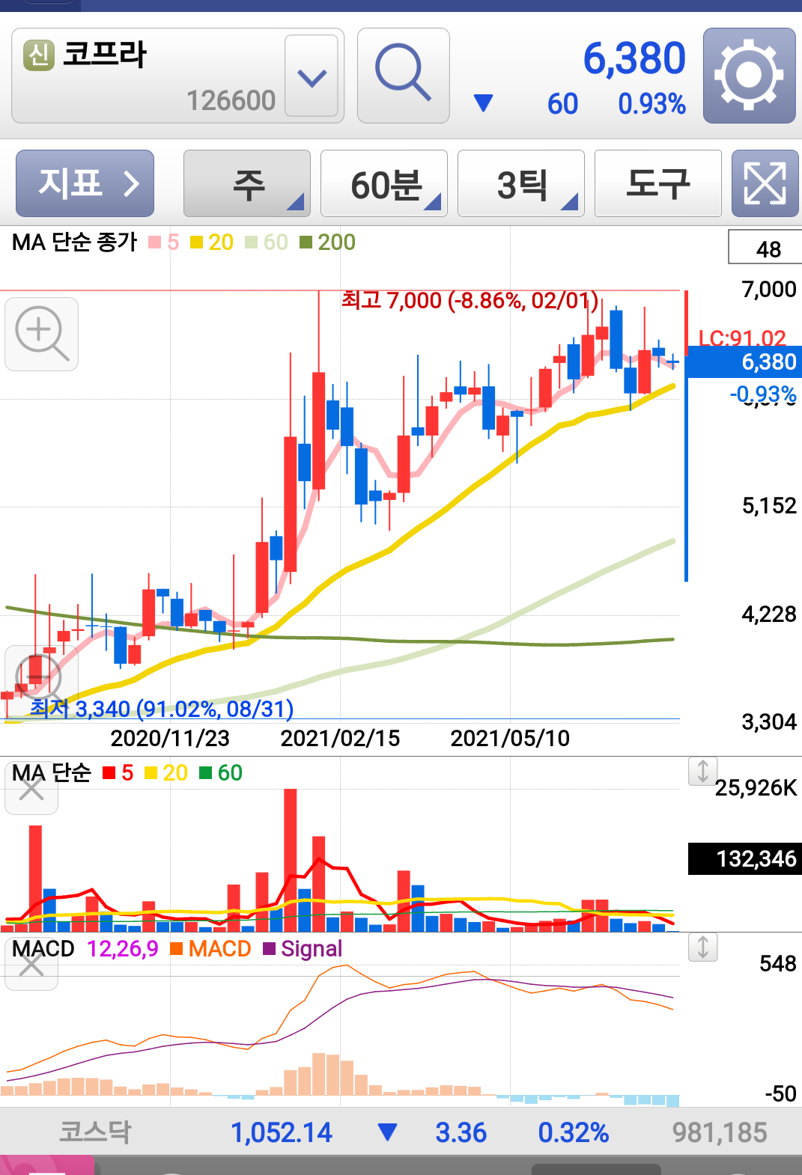Tap the purple Signal legend swatch
The width and height of the screenshot is (802, 1175).
(x=270, y=949)
